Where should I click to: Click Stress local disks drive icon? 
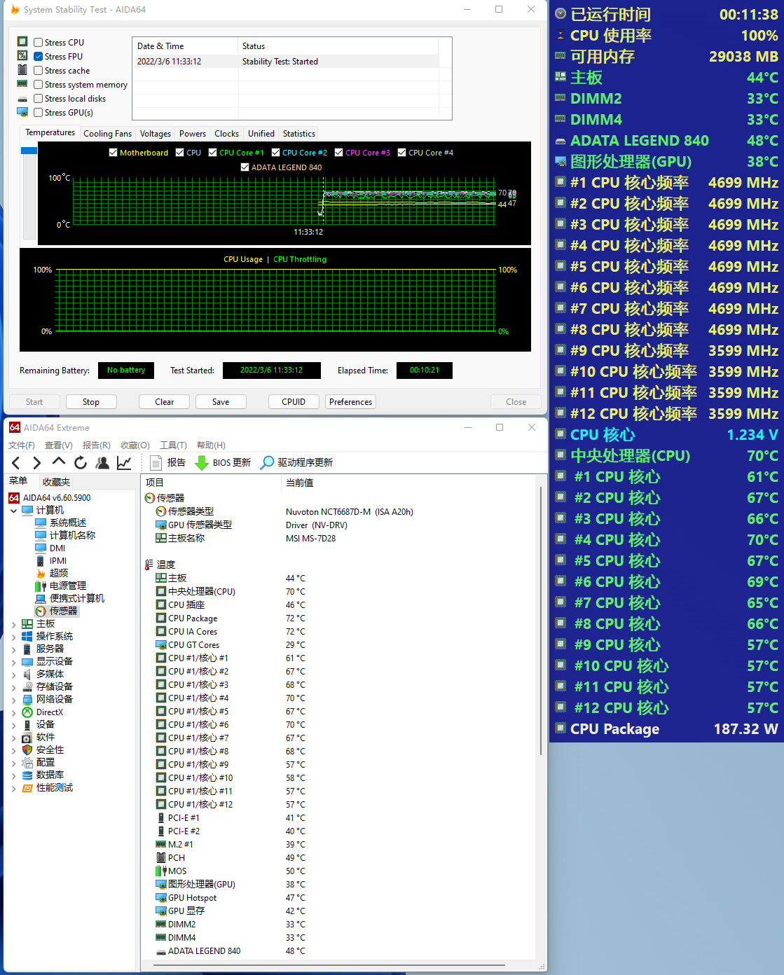point(22,99)
